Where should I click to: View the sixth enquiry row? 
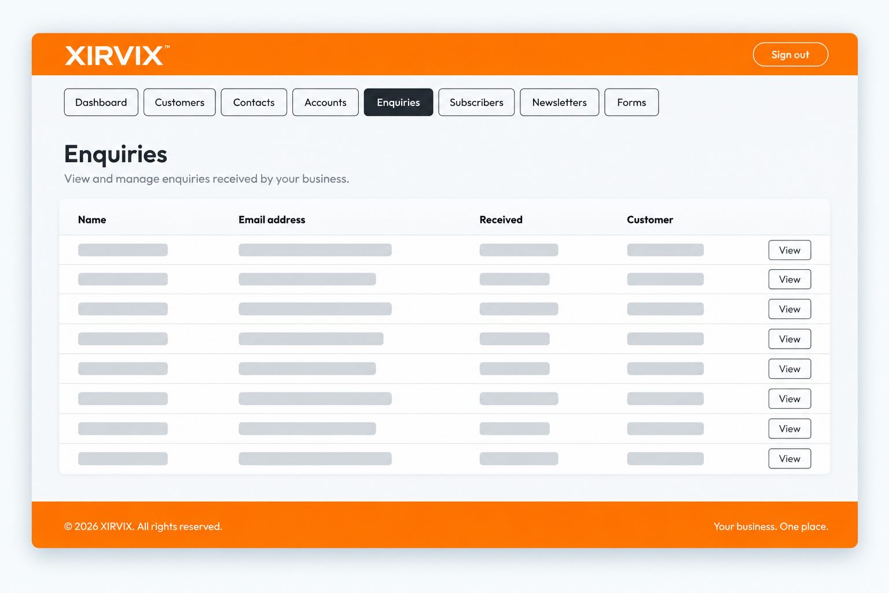[789, 399]
